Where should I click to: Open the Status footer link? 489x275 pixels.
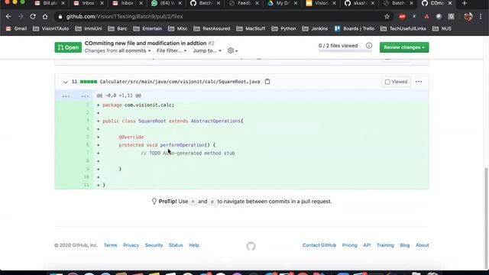pos(176,245)
